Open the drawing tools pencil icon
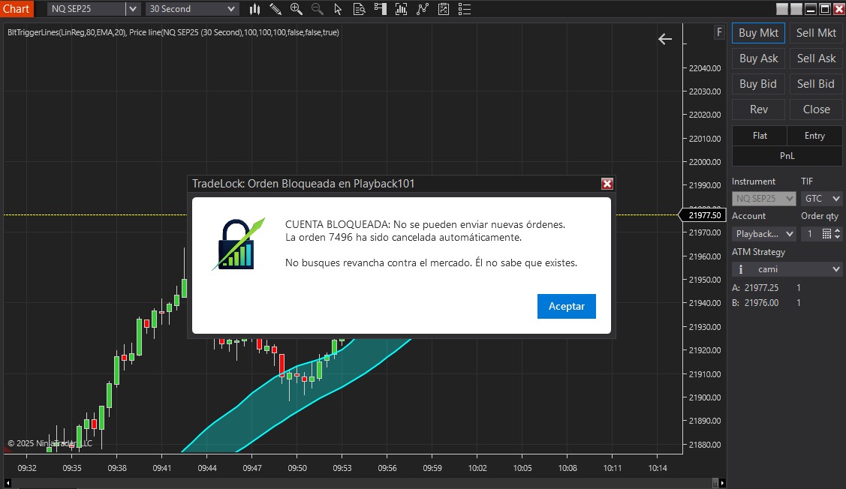Image resolution: width=846 pixels, height=489 pixels. [x=275, y=9]
